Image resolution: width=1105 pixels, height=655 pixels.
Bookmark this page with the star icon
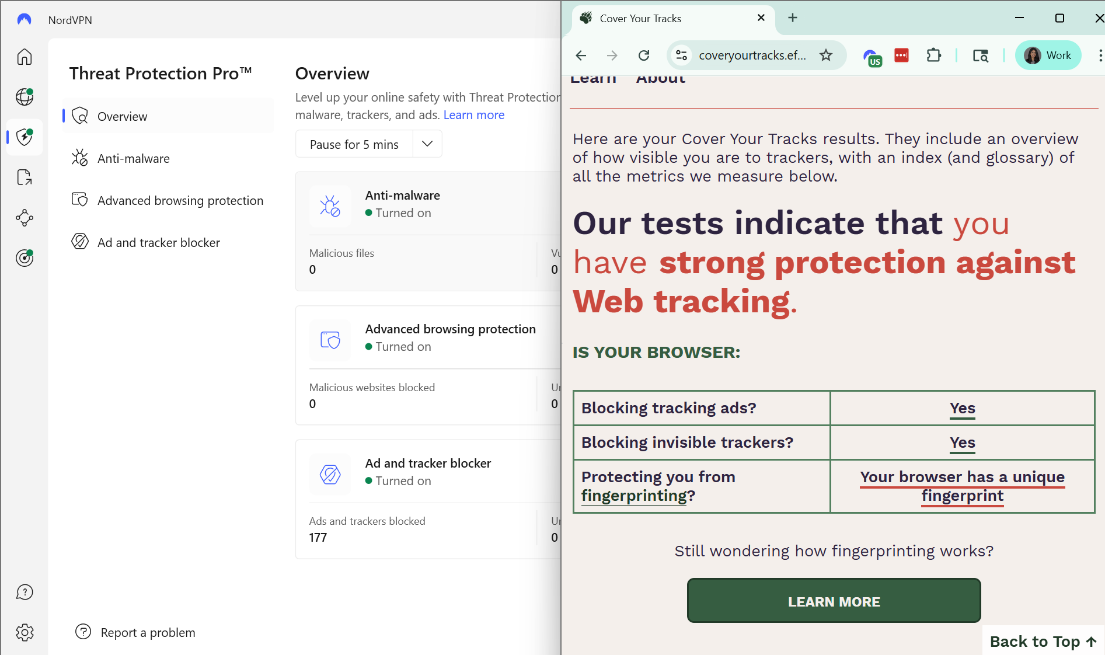click(x=826, y=55)
